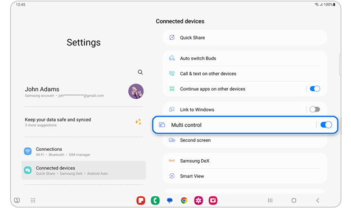Launch the red notes app in taskbar
The height and width of the screenshot is (208, 351).
pos(141,200)
